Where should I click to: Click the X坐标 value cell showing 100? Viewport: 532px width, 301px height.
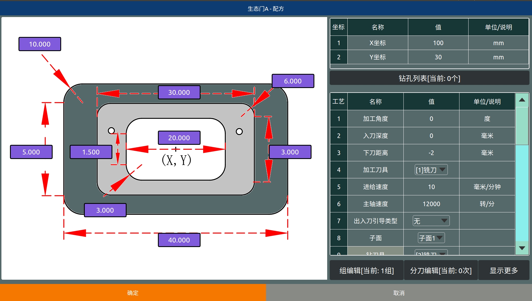click(438, 43)
